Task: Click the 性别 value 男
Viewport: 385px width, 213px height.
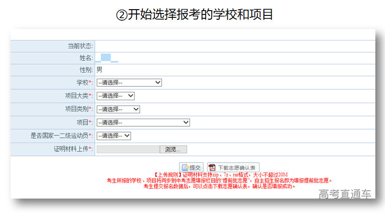Action: (99, 70)
